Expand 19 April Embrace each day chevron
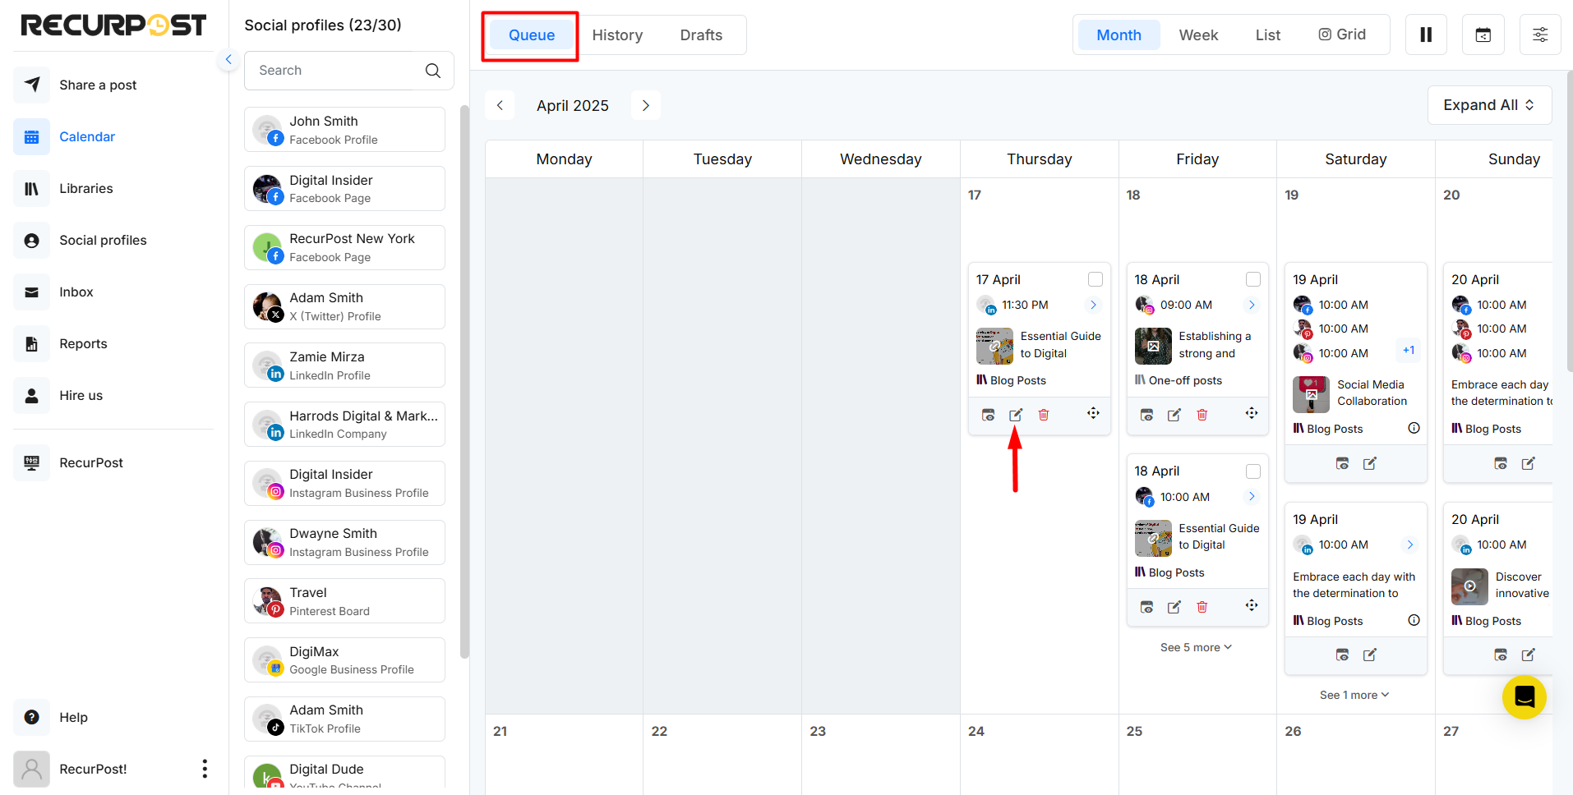Screen dimensions: 1573x795 click(x=1410, y=545)
